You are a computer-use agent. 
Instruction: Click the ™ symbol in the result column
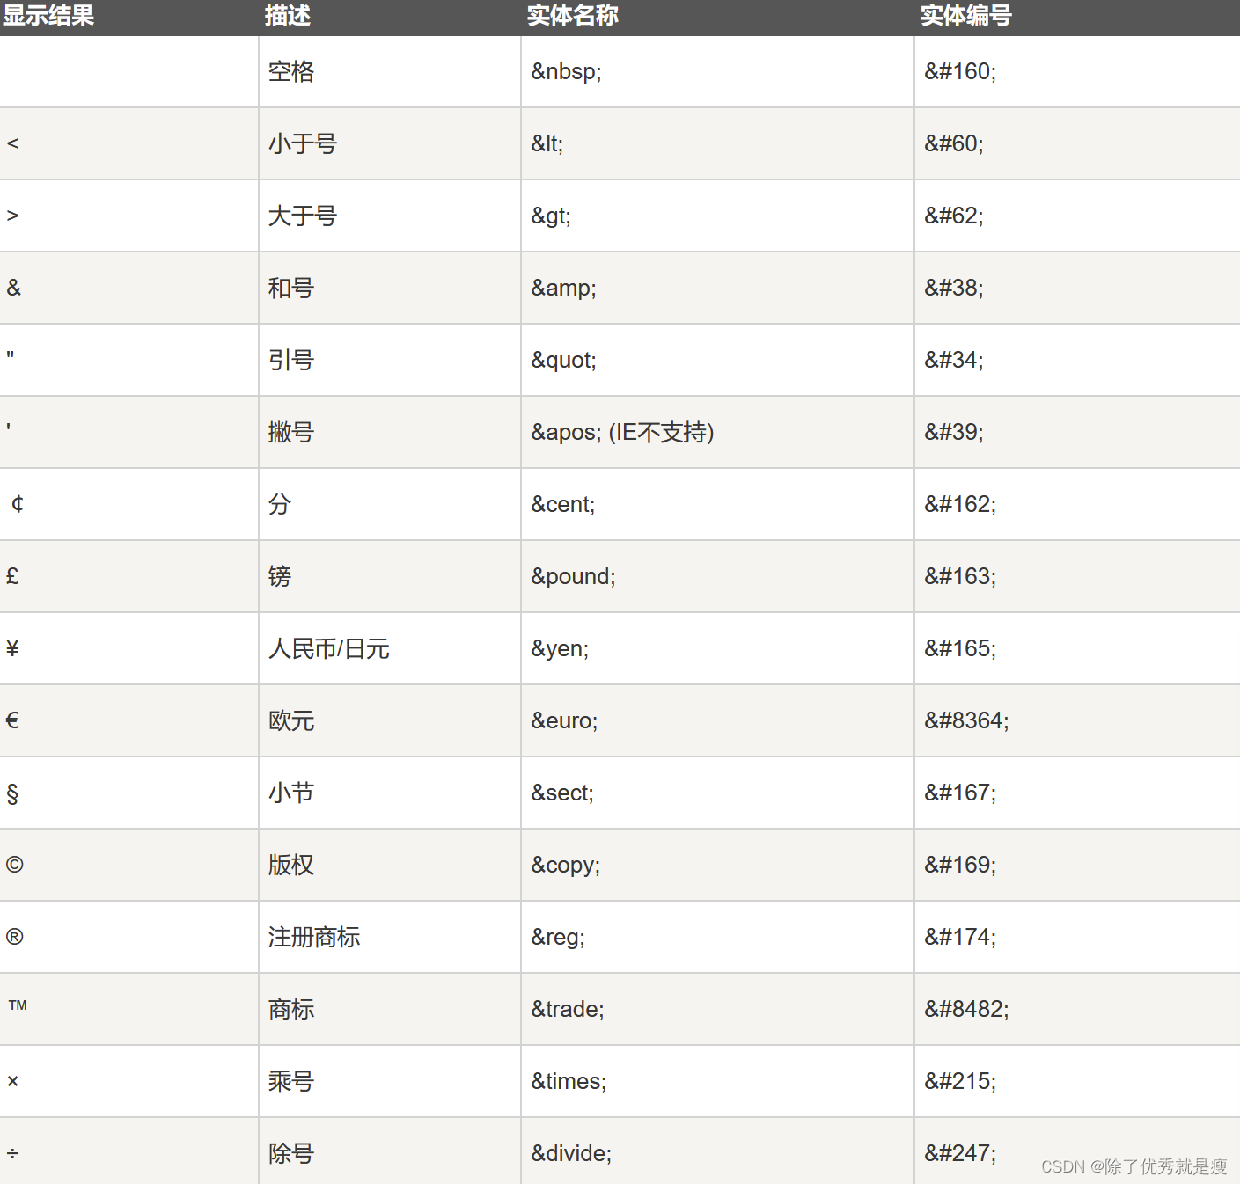pos(18,1005)
